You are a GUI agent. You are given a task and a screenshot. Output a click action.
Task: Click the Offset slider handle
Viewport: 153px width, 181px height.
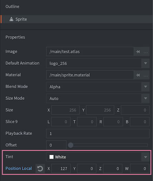[x=71, y=145]
